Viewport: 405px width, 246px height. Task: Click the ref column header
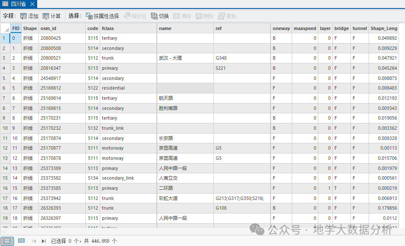tap(242, 28)
